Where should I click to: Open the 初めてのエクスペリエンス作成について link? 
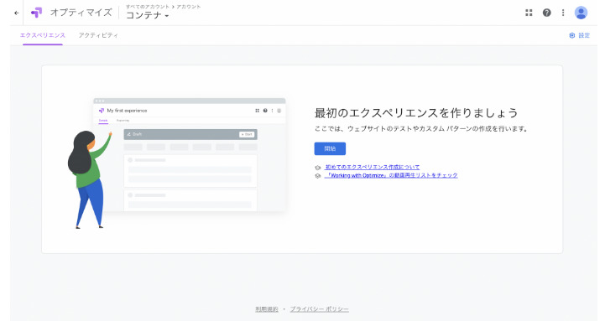(x=373, y=167)
